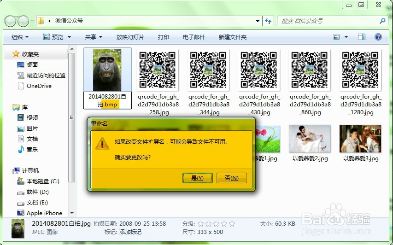Open 本地磁盘 (C:) drive

38,181
